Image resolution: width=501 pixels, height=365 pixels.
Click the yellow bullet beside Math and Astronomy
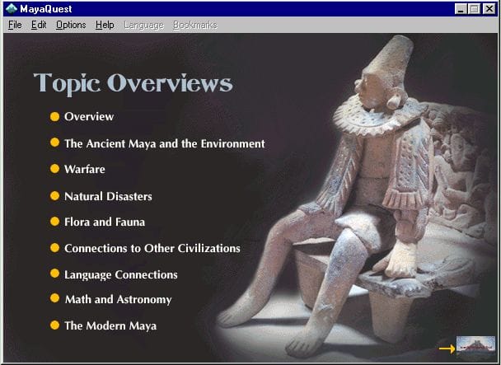(x=55, y=299)
